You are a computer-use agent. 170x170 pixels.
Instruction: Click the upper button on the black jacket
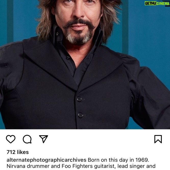coord(79,99)
